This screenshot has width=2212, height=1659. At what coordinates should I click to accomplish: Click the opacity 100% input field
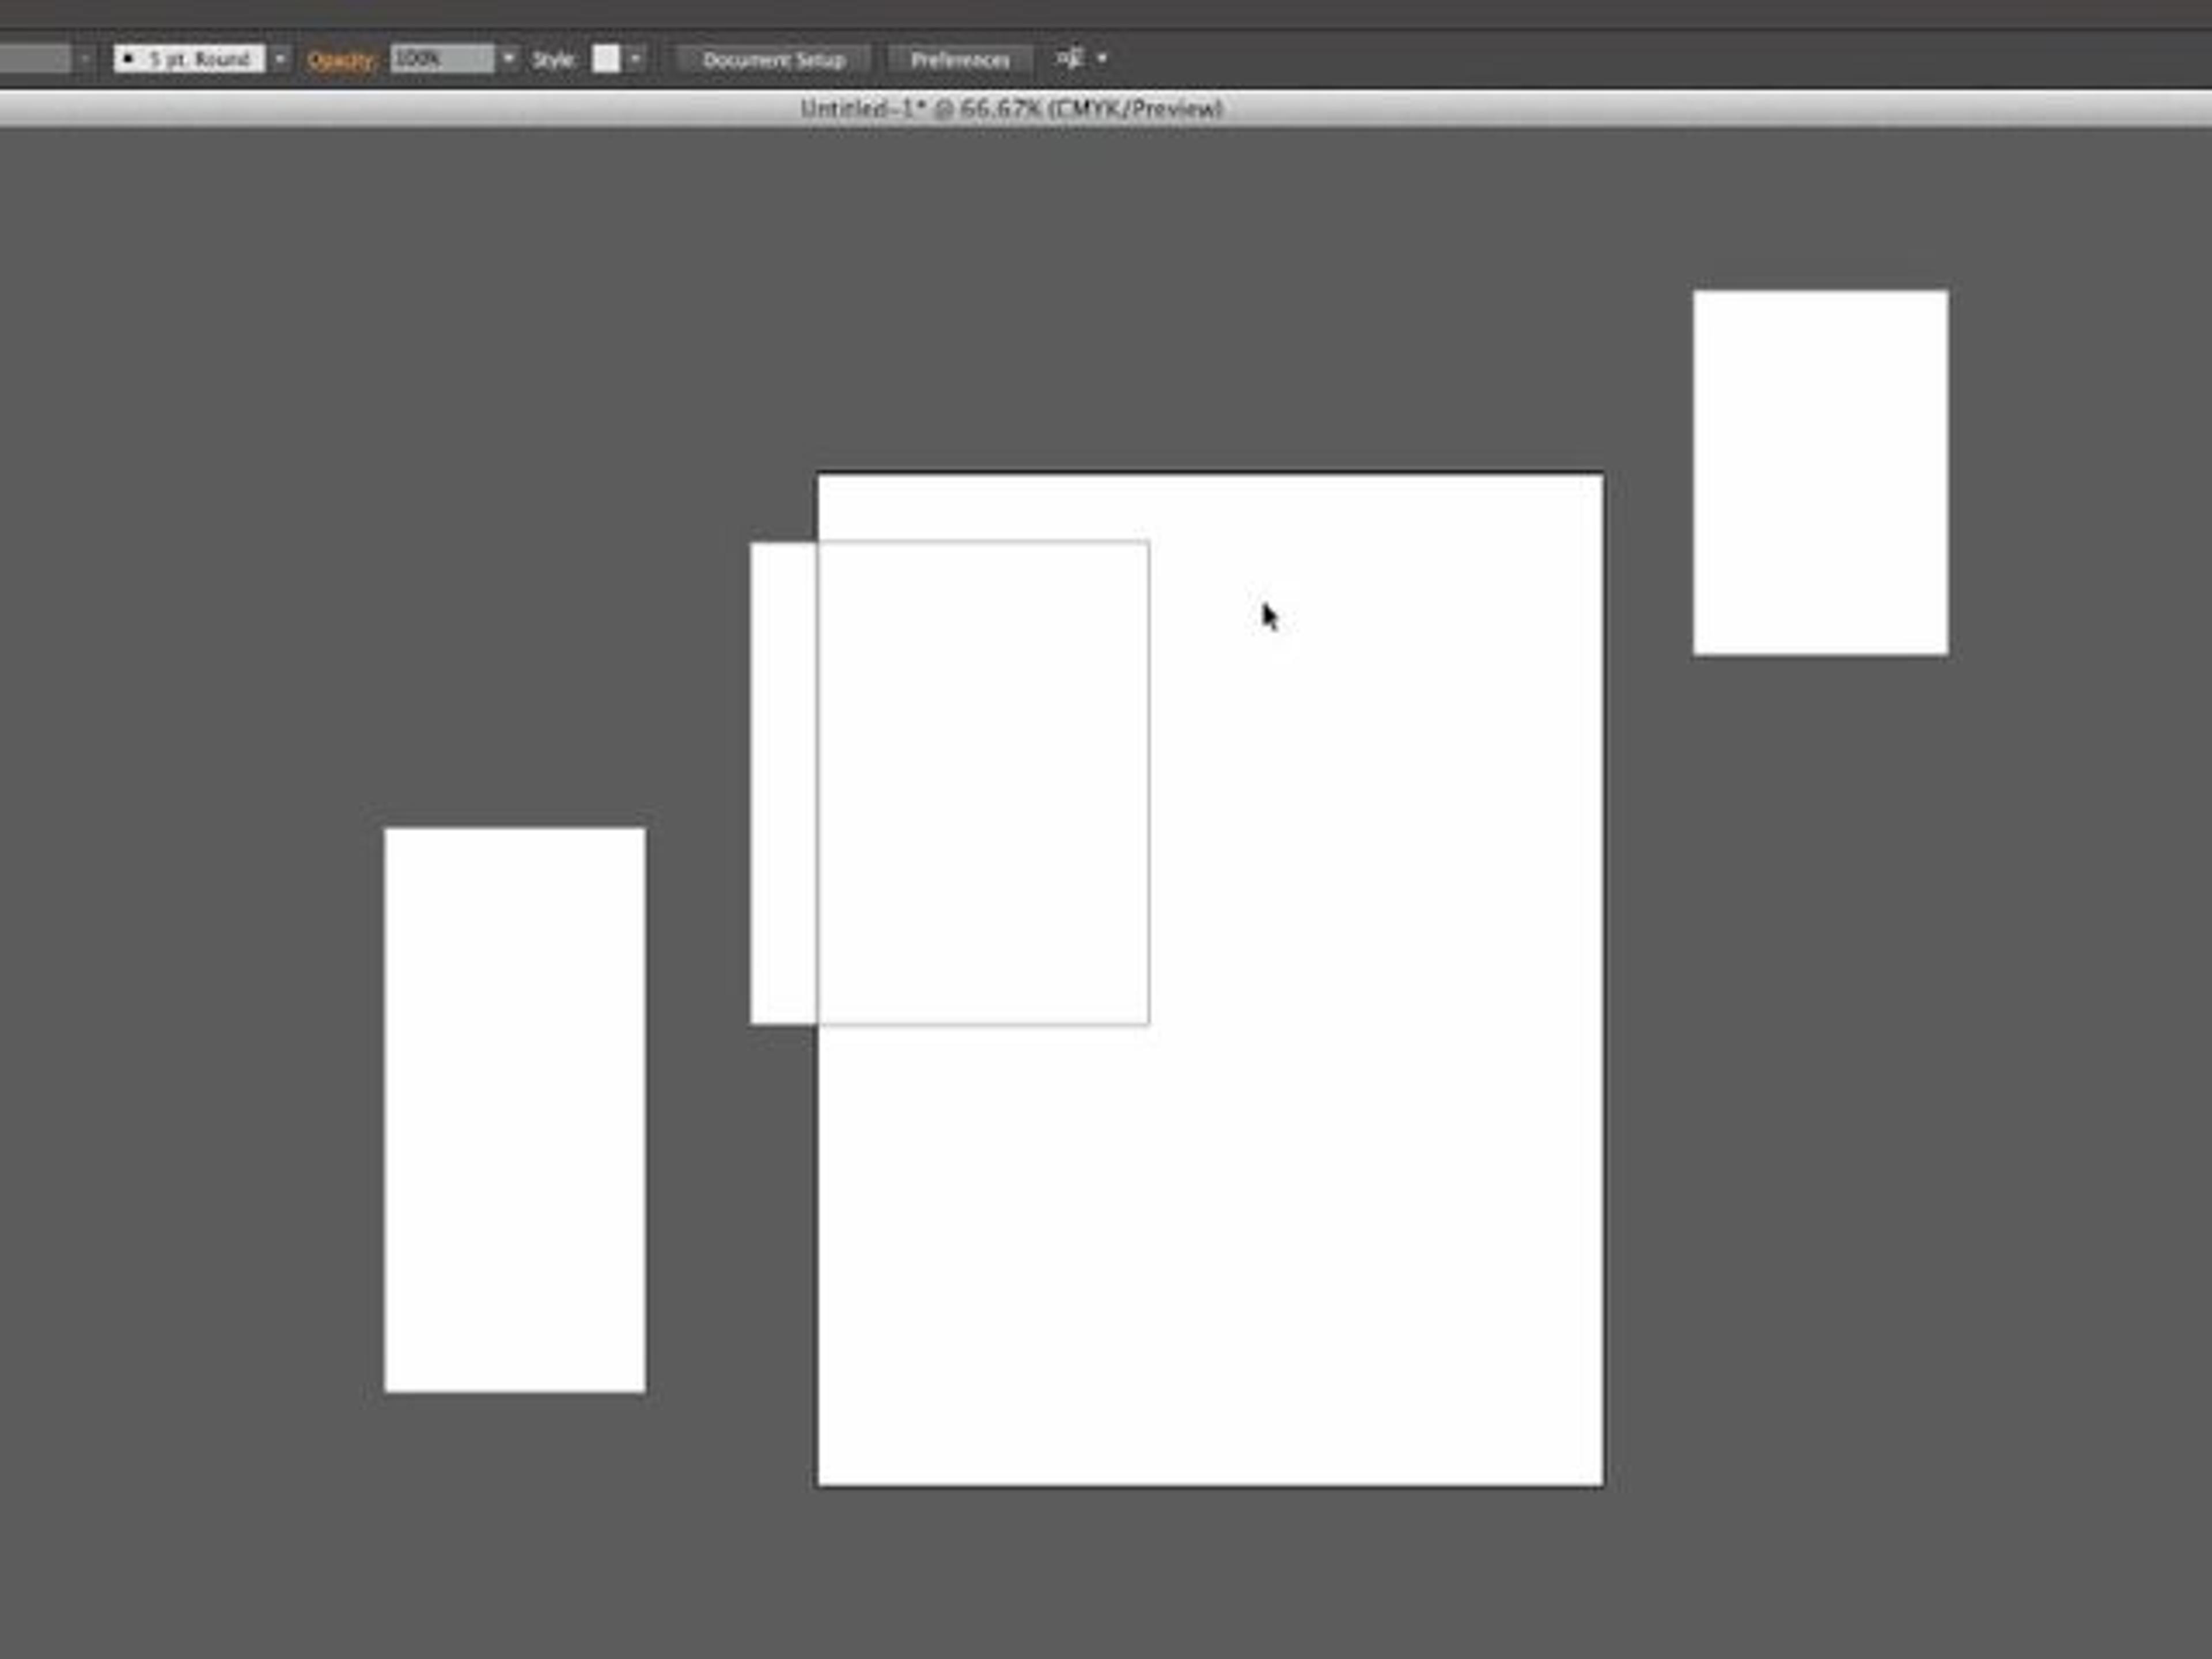pyautogui.click(x=442, y=59)
